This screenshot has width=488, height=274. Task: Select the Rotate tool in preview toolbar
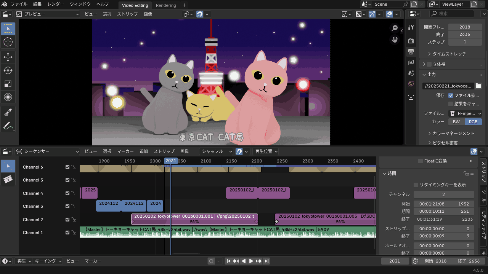point(8,70)
